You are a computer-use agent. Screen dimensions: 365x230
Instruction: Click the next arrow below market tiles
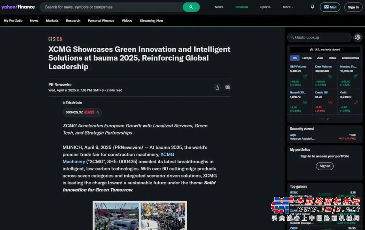click(x=328, y=118)
